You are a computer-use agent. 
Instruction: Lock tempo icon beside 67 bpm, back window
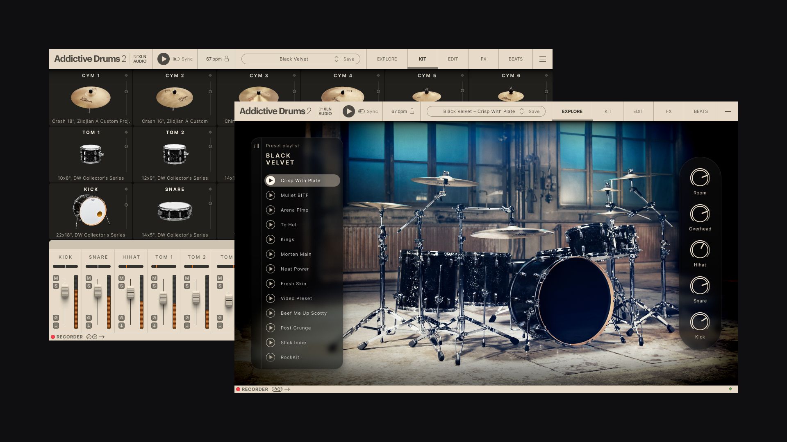coord(227,59)
